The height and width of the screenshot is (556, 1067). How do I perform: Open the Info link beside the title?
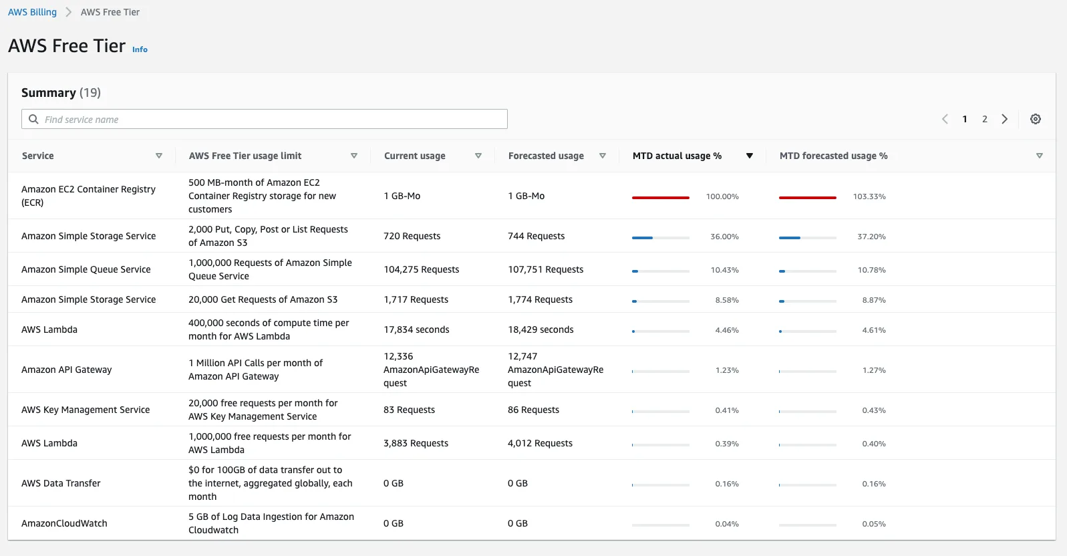140,49
